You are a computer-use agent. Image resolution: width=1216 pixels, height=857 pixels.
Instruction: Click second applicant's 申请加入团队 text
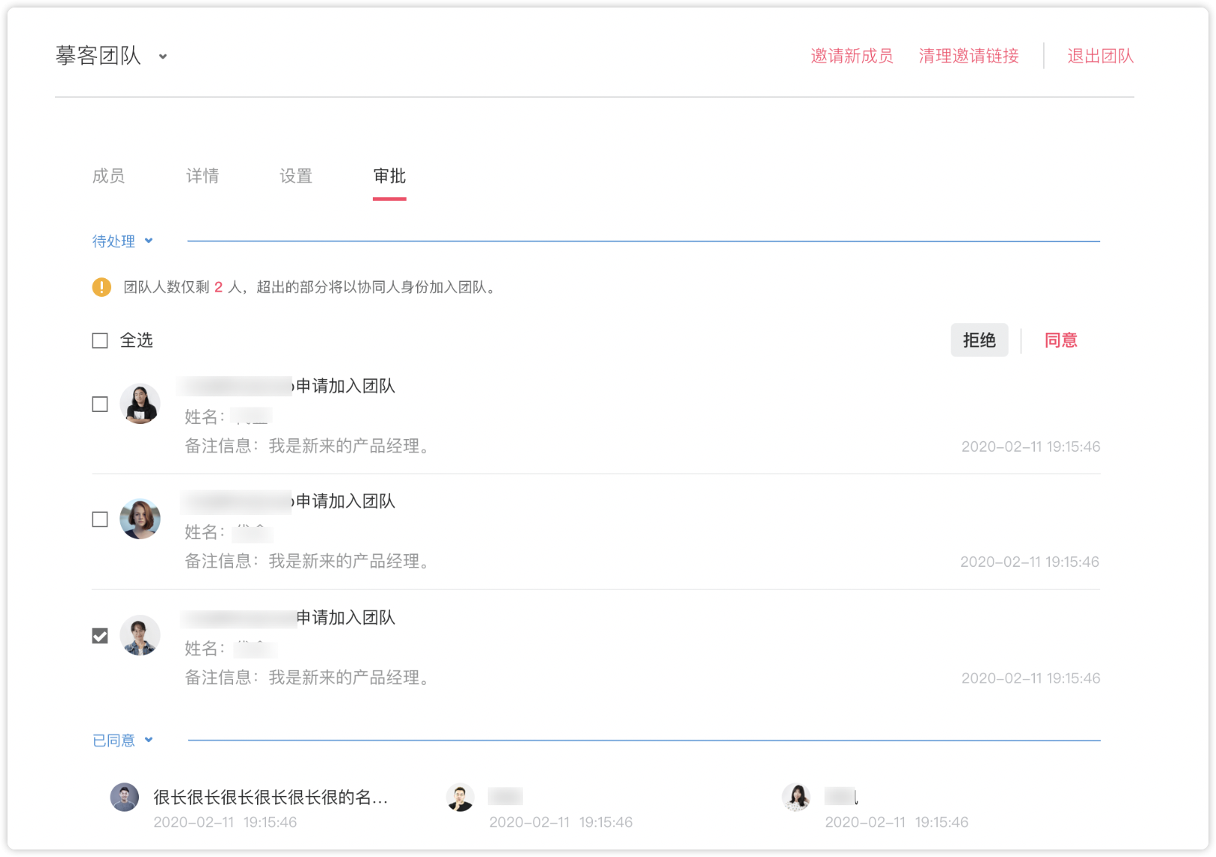click(x=346, y=501)
